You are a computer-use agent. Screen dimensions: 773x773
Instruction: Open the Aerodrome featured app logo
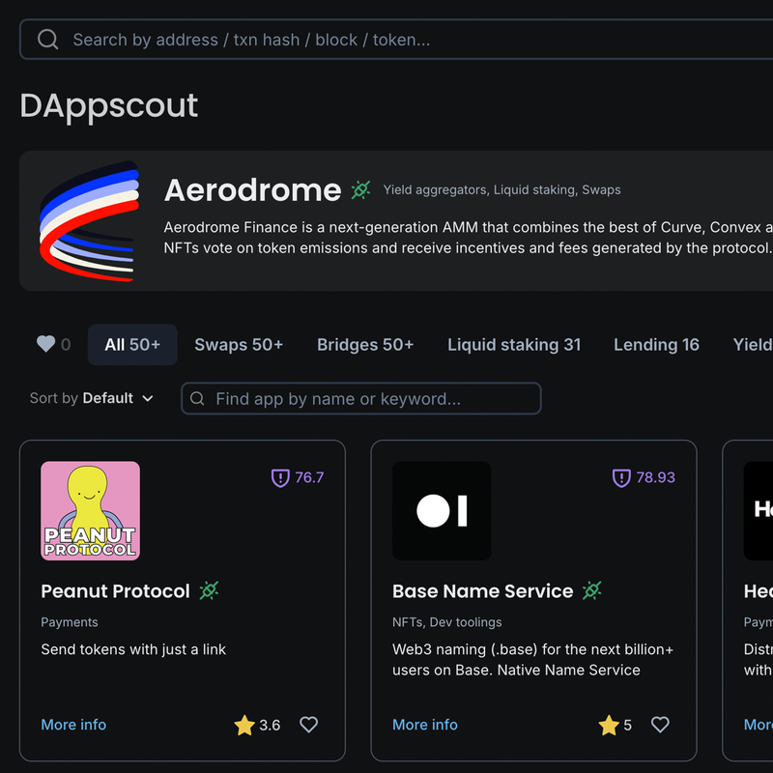(89, 221)
